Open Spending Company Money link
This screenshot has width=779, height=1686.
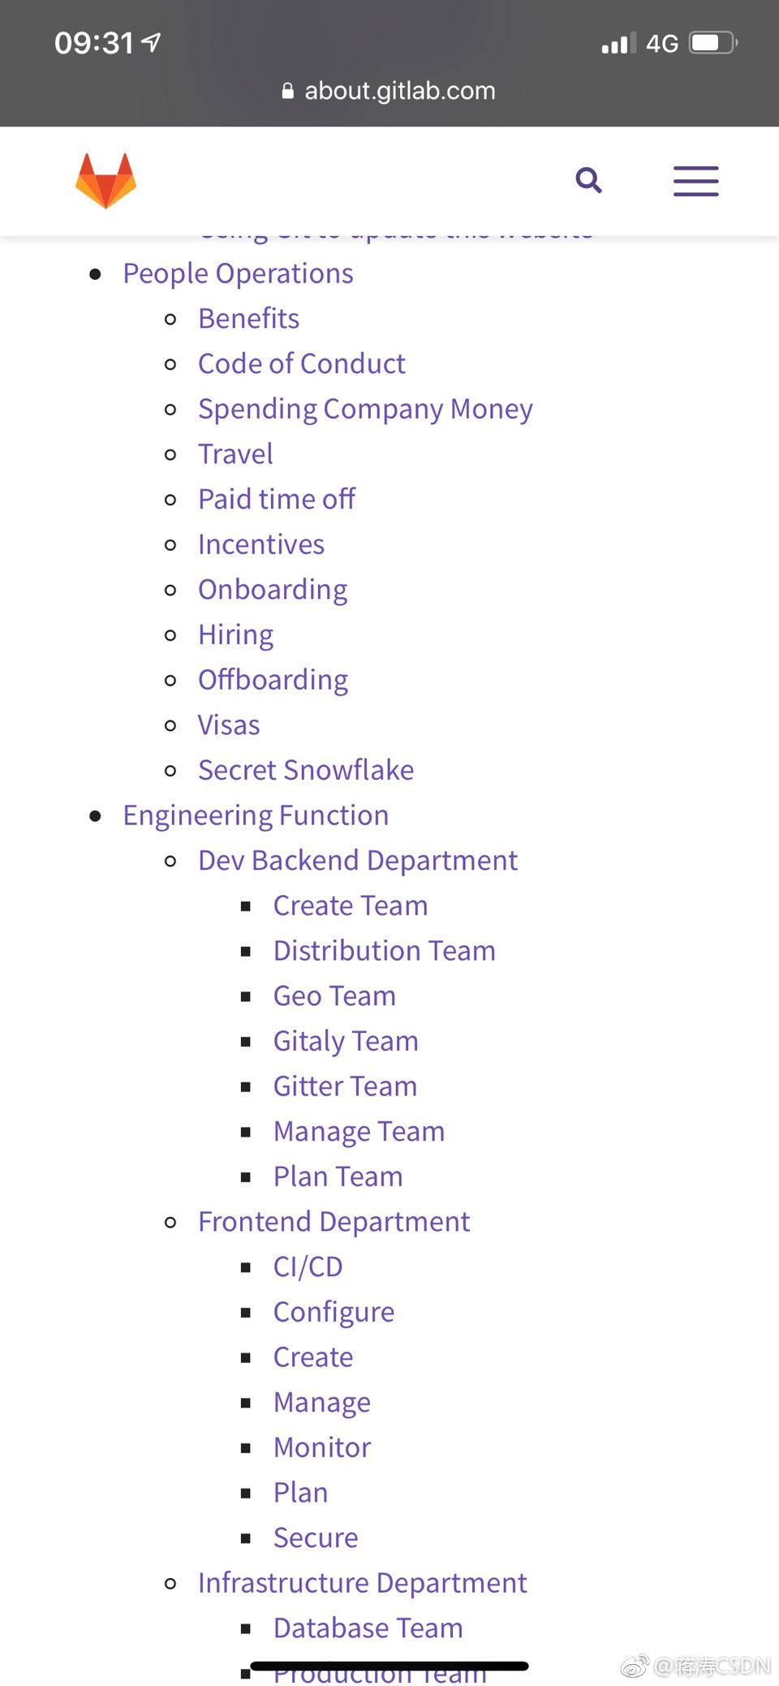click(365, 410)
